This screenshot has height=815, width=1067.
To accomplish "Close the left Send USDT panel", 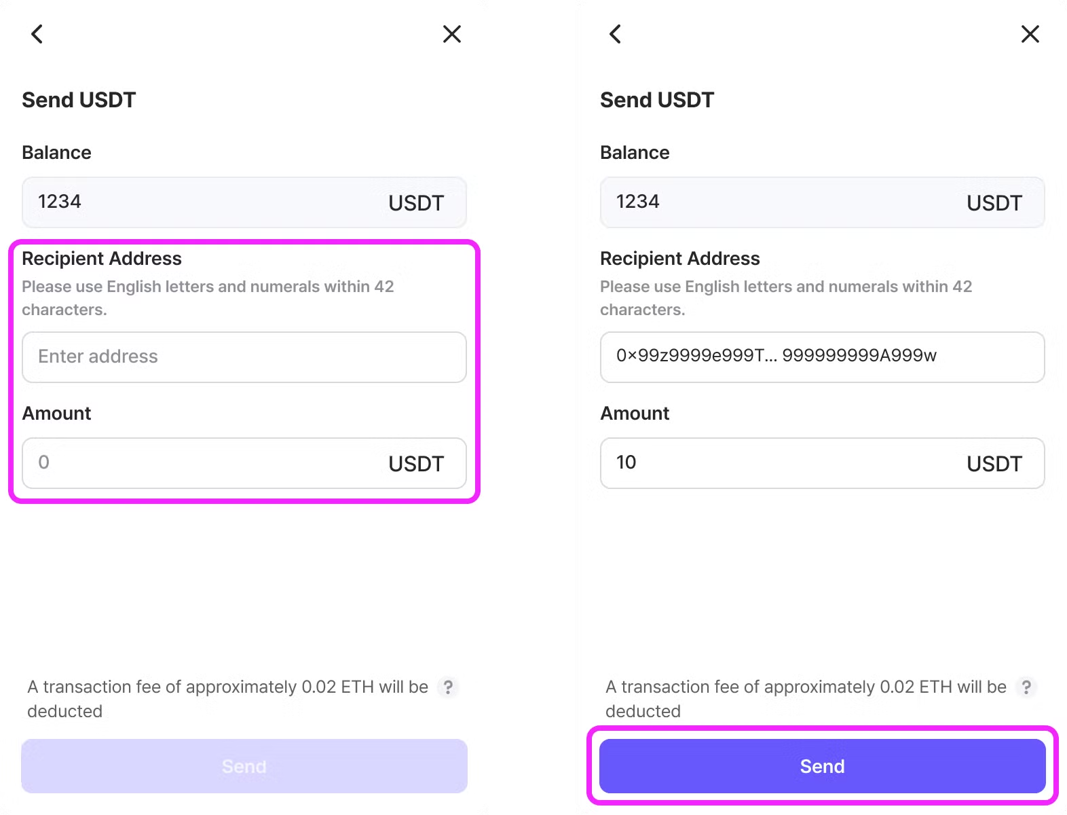I will pos(452,34).
